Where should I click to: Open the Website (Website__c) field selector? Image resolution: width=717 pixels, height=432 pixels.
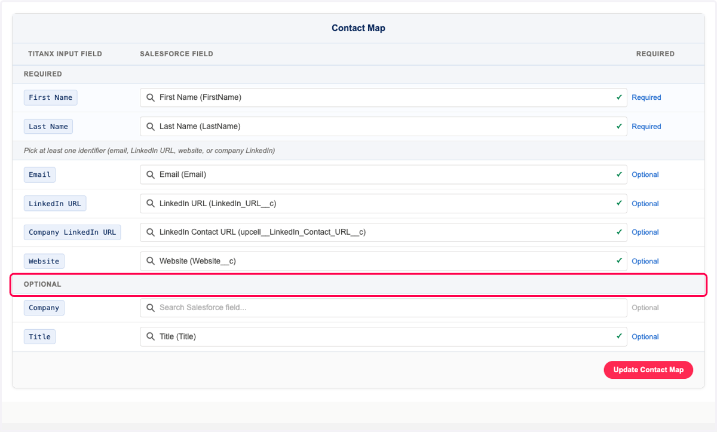tap(384, 261)
